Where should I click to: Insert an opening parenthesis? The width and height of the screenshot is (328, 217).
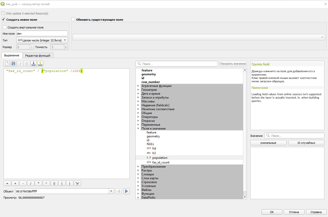[62, 183]
